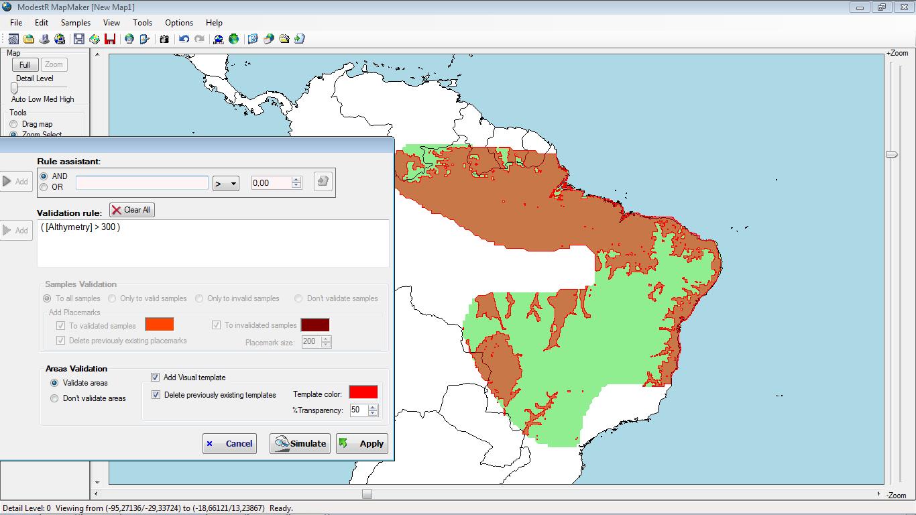Image resolution: width=916 pixels, height=515 pixels.
Task: Click the icon button beside the 0,00 value
Action: (x=323, y=181)
